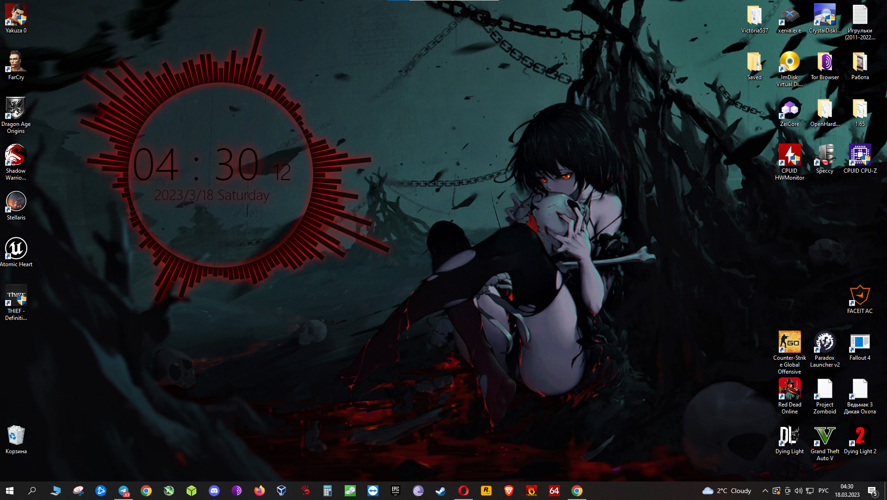
Task: Open Opera browser from the taskbar
Action: (464, 491)
